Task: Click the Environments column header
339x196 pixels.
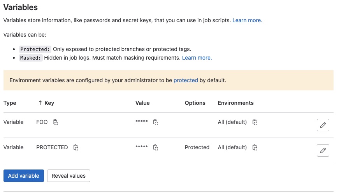Action: pos(235,103)
